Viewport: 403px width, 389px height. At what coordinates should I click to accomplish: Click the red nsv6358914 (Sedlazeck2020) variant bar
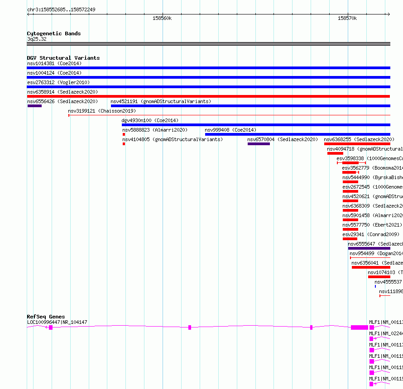[208, 96]
